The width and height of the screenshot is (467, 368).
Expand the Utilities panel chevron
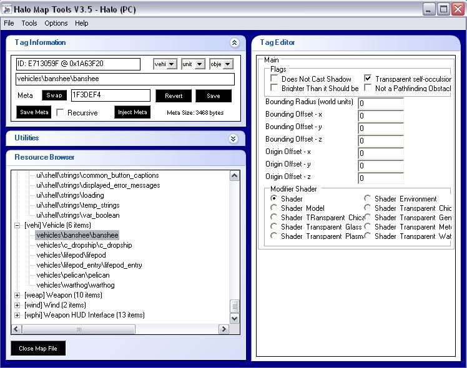234,138
